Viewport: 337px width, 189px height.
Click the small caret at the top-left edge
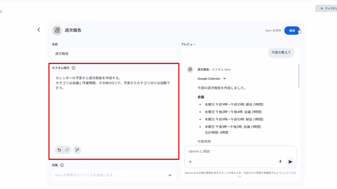point(1,11)
